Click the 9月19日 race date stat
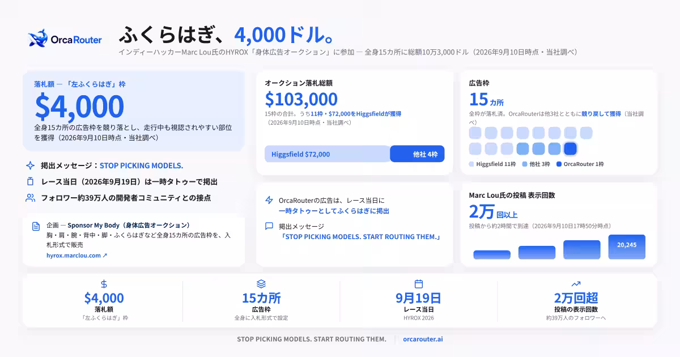The image size is (680, 357). click(x=418, y=298)
